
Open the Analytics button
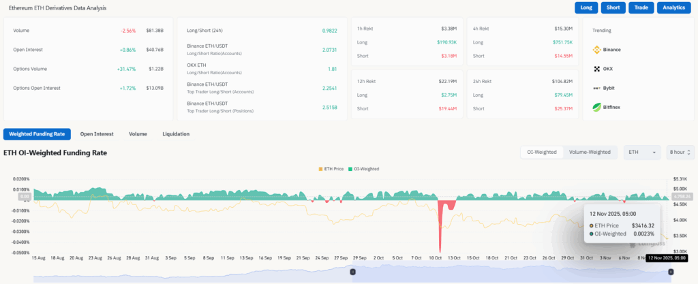point(675,8)
